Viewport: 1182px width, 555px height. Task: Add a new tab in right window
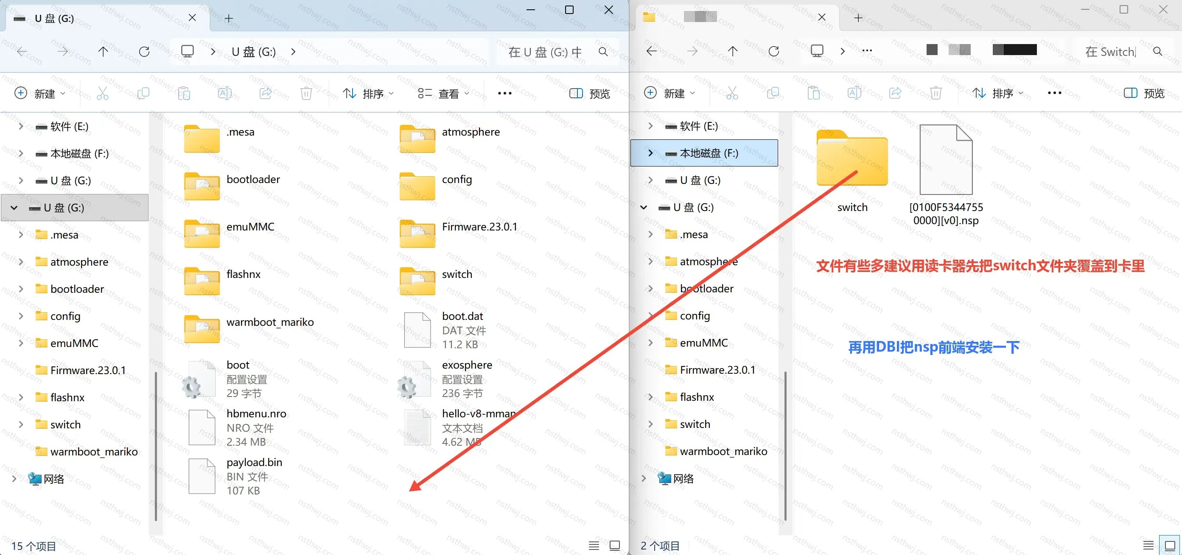tap(859, 18)
